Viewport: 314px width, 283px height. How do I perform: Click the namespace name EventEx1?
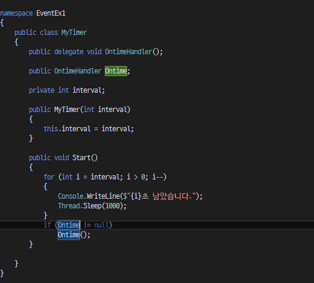(51, 13)
